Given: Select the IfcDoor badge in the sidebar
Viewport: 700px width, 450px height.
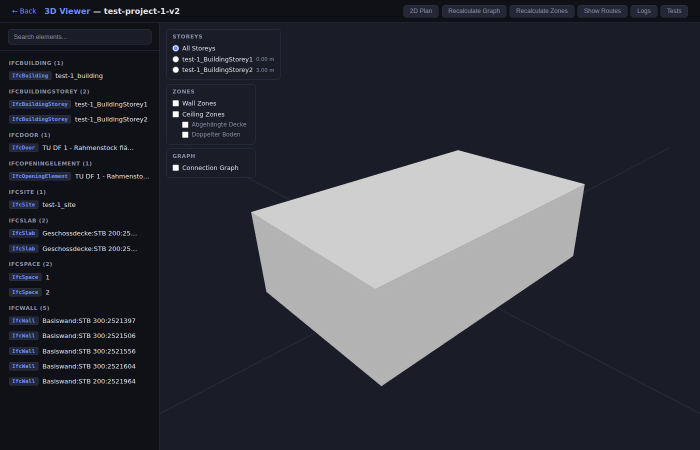Looking at the screenshot, I should click(23, 147).
